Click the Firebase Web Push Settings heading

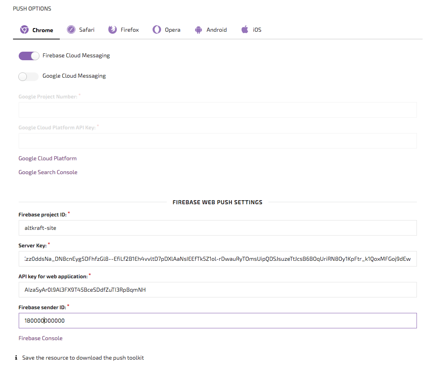(218, 202)
